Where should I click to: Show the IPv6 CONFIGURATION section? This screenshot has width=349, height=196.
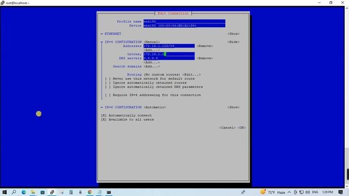coord(233,107)
